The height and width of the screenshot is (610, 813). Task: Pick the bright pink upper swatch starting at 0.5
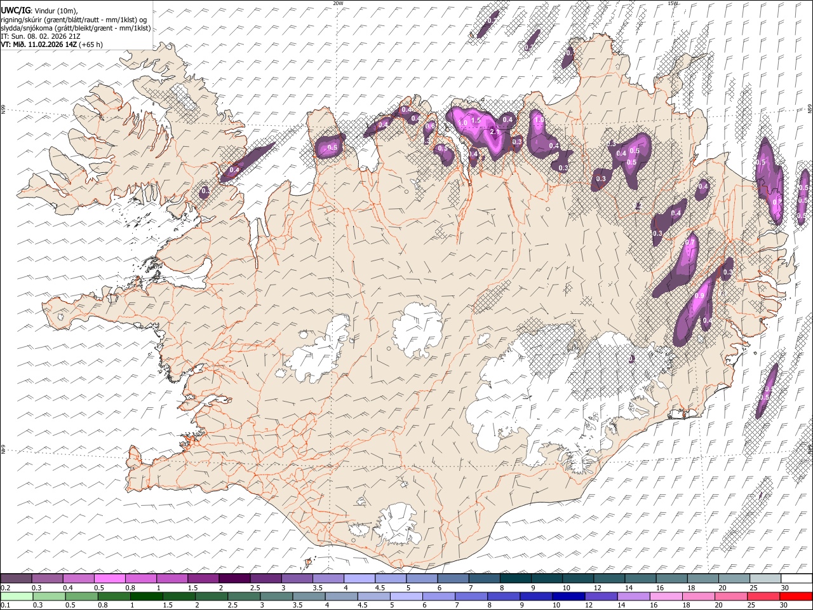(109, 578)
